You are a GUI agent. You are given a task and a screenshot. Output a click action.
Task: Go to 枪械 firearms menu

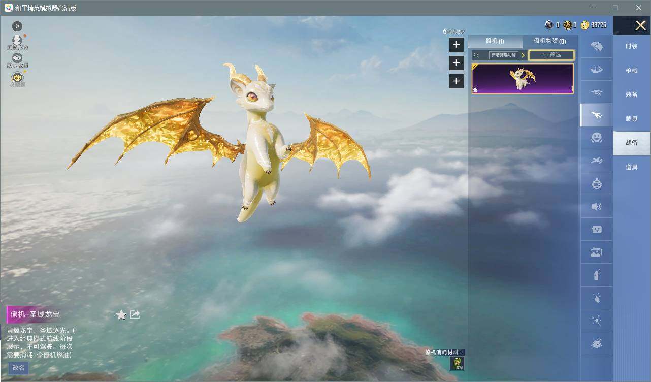[632, 71]
